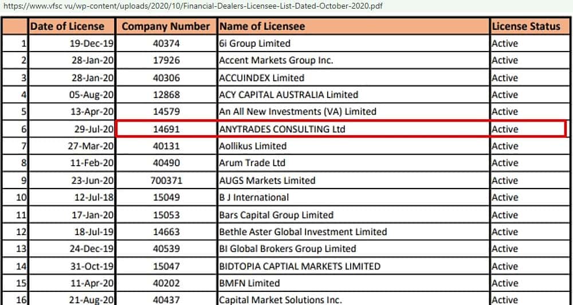This screenshot has width=573, height=305.
Task: Select BIDTOPIA CAPTIAL MARKETS LIMITED cell
Action: click(300, 266)
